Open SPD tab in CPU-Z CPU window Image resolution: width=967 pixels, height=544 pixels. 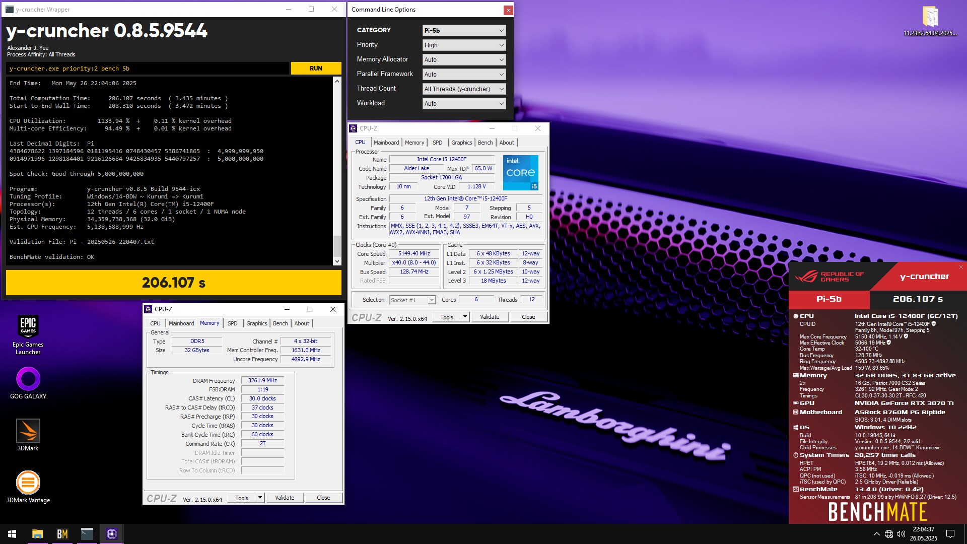click(x=437, y=143)
